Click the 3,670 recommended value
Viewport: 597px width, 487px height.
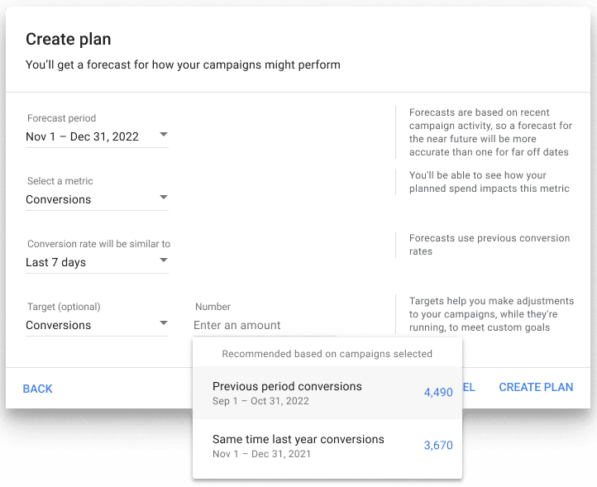[438, 446]
